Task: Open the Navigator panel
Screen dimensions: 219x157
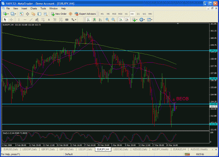Action: 33,14
